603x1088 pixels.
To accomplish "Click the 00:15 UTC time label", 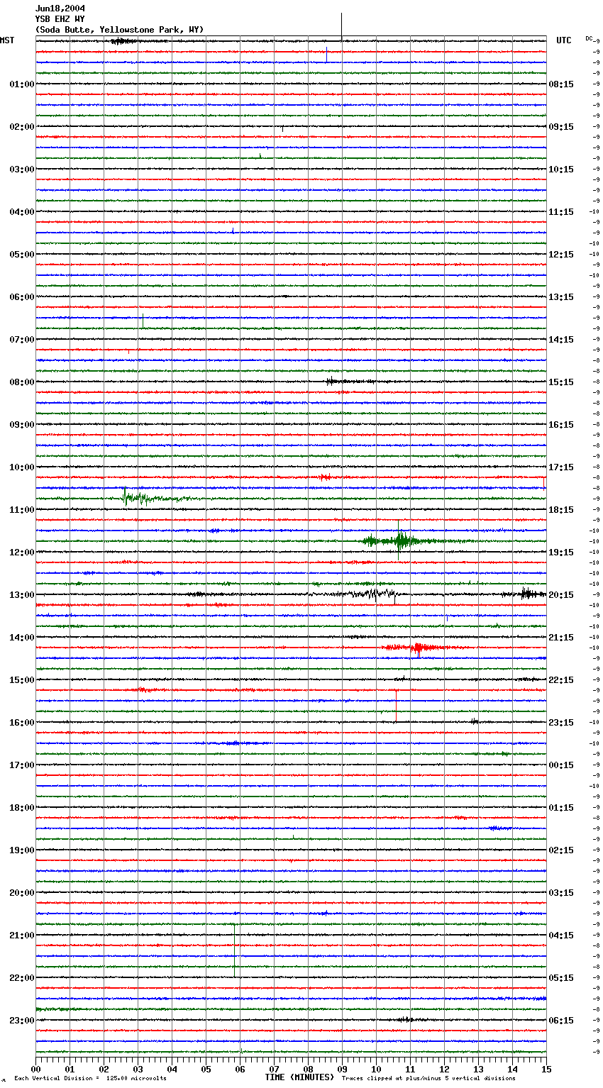I will [x=561, y=765].
